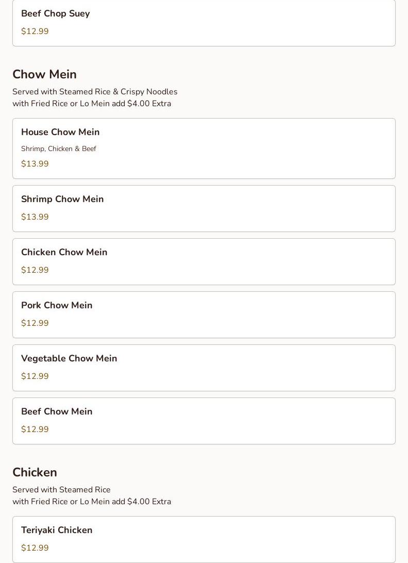Screen dimensions: 408x563
Task: Click the Beef Chop Suey $12.99 price
Action: pyautogui.click(x=35, y=31)
